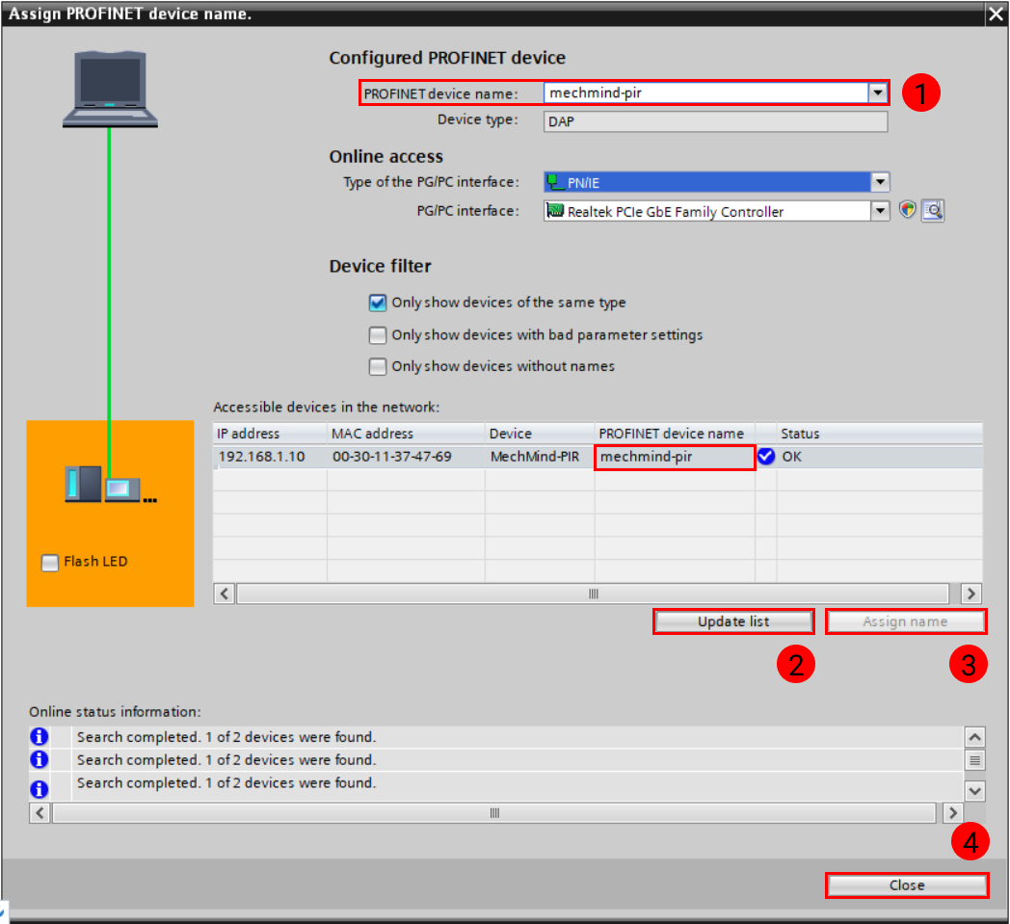
Task: Click the second Search completed status message
Action: click(226, 760)
